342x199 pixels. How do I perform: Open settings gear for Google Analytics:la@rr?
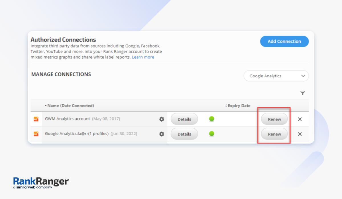[x=162, y=134]
